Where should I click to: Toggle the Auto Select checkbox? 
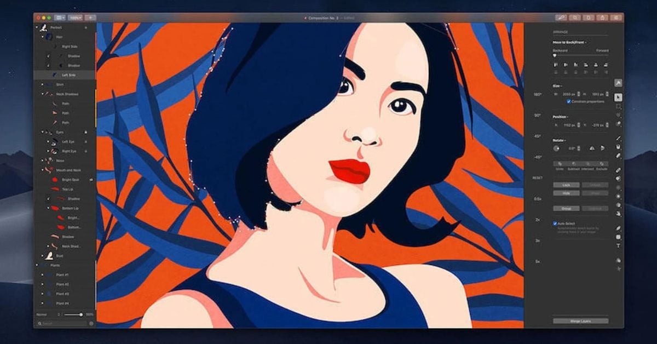tap(555, 223)
